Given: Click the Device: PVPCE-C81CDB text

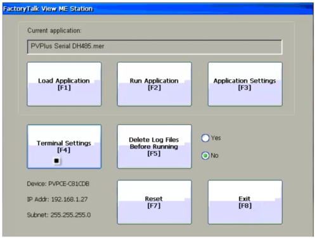Looking at the screenshot, I should point(58,184).
